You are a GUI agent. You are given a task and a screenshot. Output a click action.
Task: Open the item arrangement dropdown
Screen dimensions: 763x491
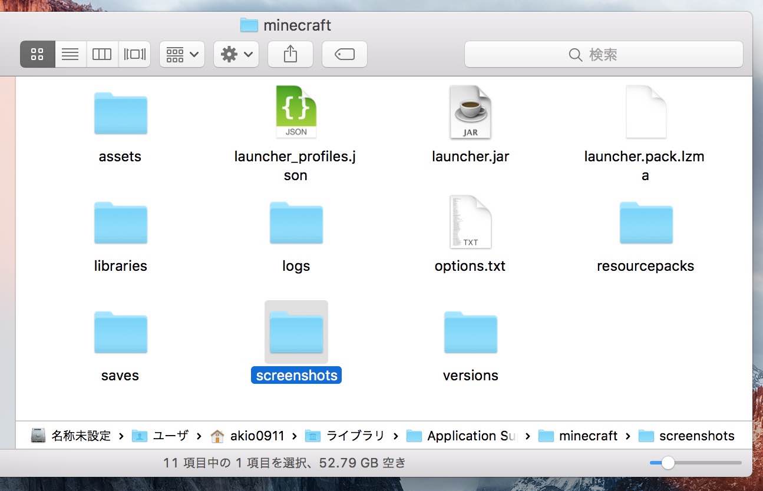182,54
